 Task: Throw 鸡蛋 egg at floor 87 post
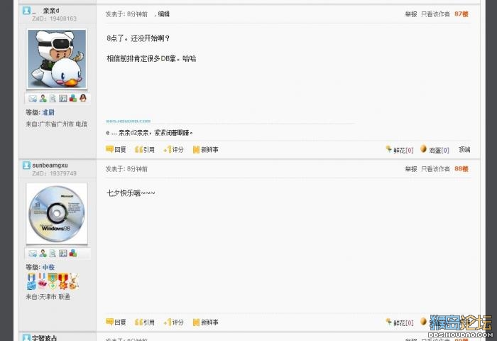click(x=435, y=150)
